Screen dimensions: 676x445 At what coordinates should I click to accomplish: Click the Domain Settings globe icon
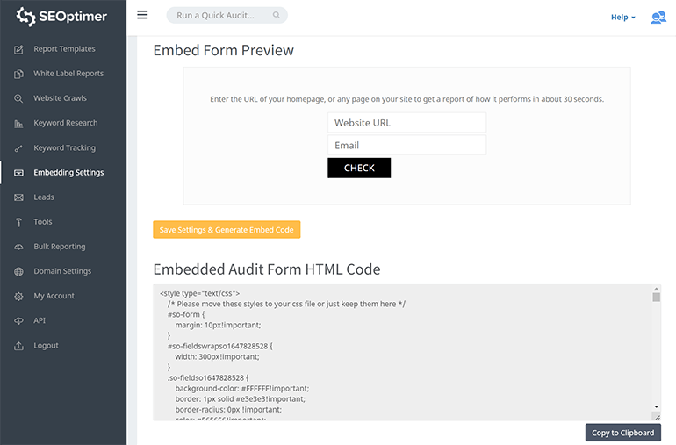(x=18, y=271)
